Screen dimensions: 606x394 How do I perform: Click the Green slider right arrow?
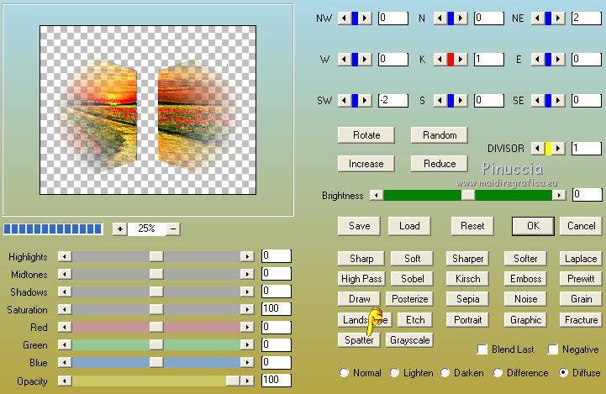click(x=247, y=344)
